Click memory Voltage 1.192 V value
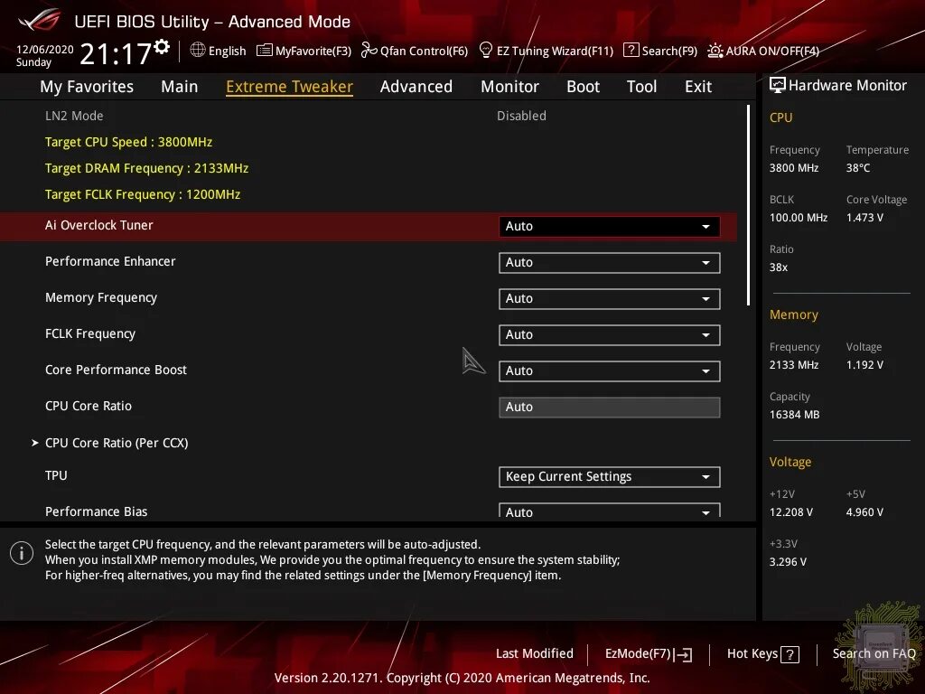The image size is (925, 694). click(x=864, y=365)
